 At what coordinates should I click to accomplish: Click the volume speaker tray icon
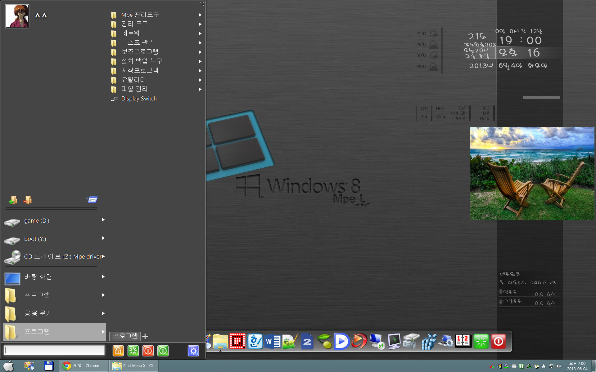(x=559, y=366)
